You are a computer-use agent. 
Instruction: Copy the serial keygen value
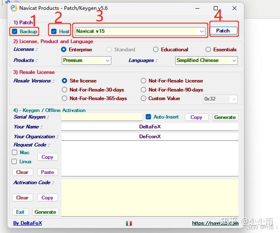196,117
